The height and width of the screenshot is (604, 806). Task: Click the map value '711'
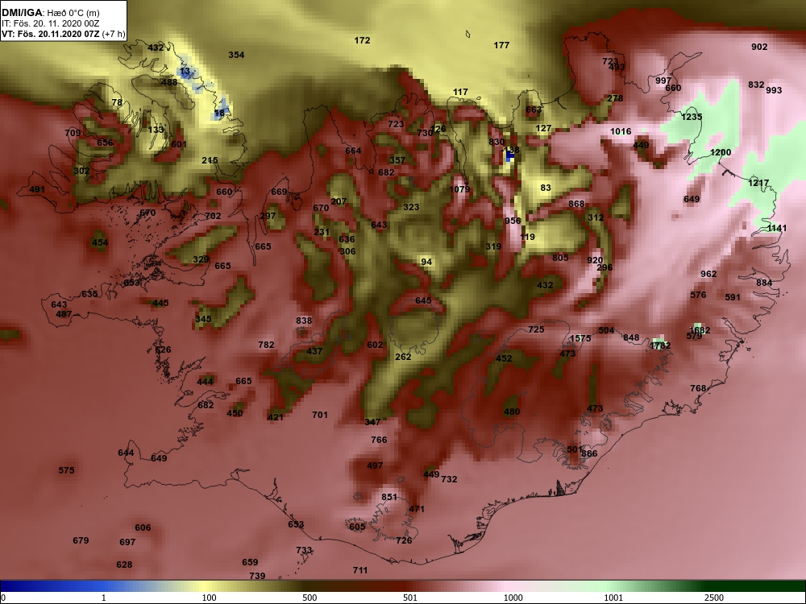[360, 571]
